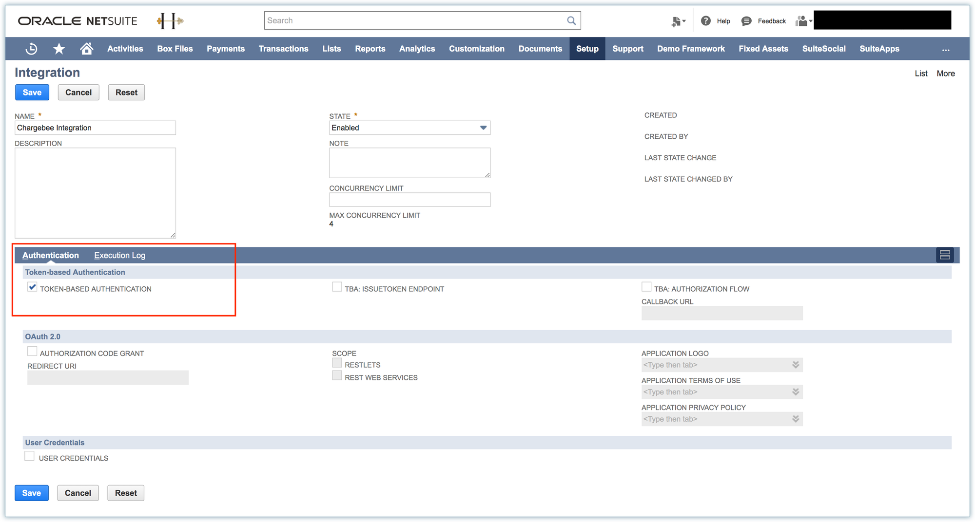
Task: Click the Name input field
Action: point(95,128)
